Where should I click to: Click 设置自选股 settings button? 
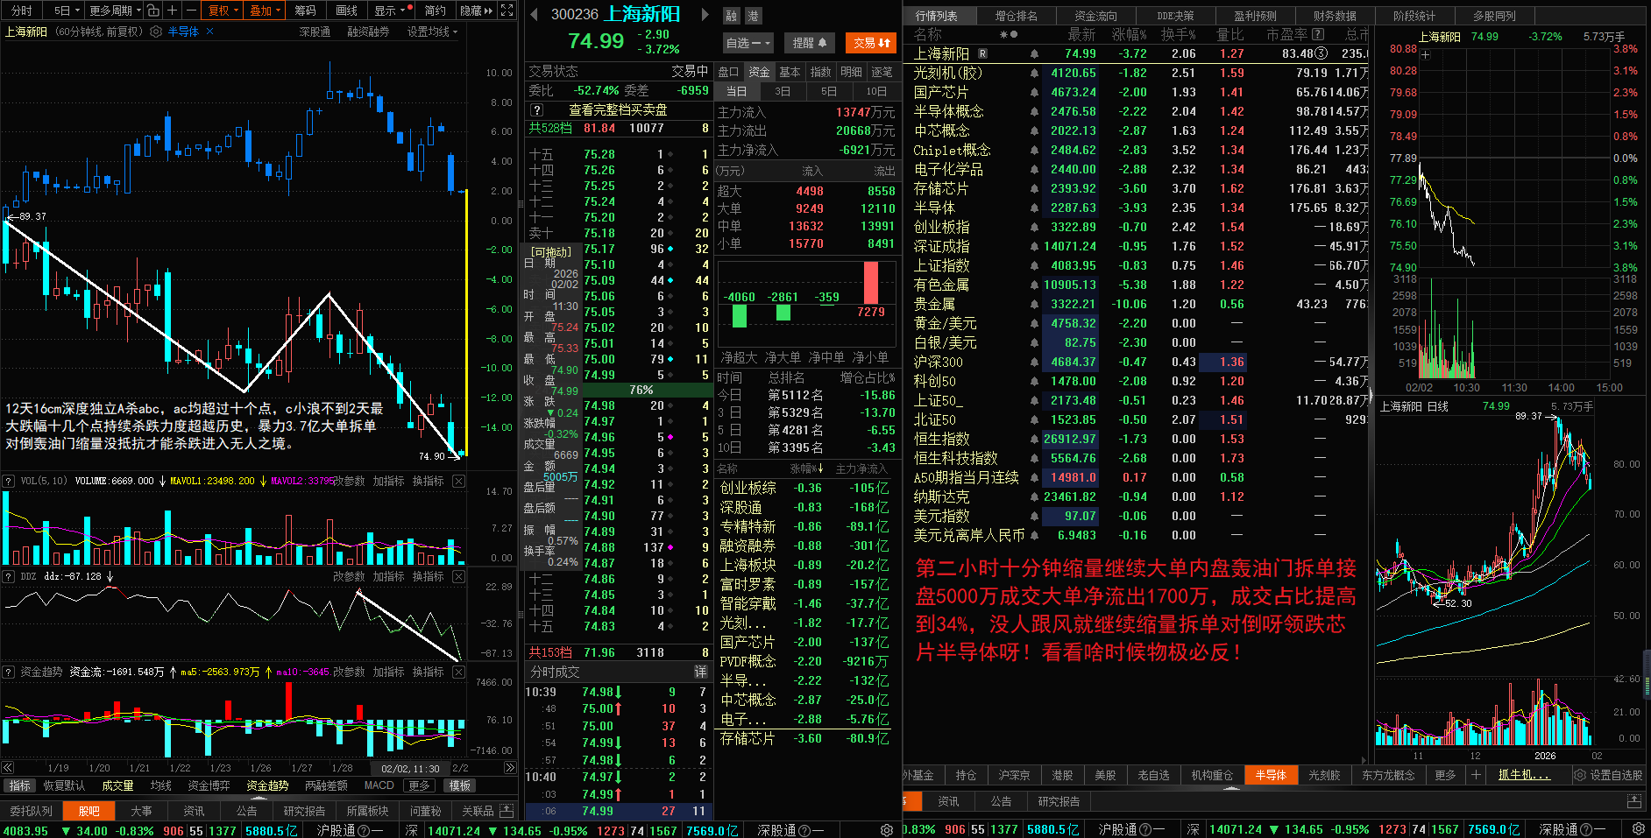point(1609,775)
